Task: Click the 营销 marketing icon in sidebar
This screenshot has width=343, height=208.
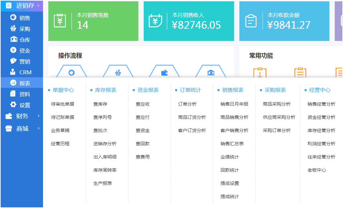Action: [x=13, y=61]
